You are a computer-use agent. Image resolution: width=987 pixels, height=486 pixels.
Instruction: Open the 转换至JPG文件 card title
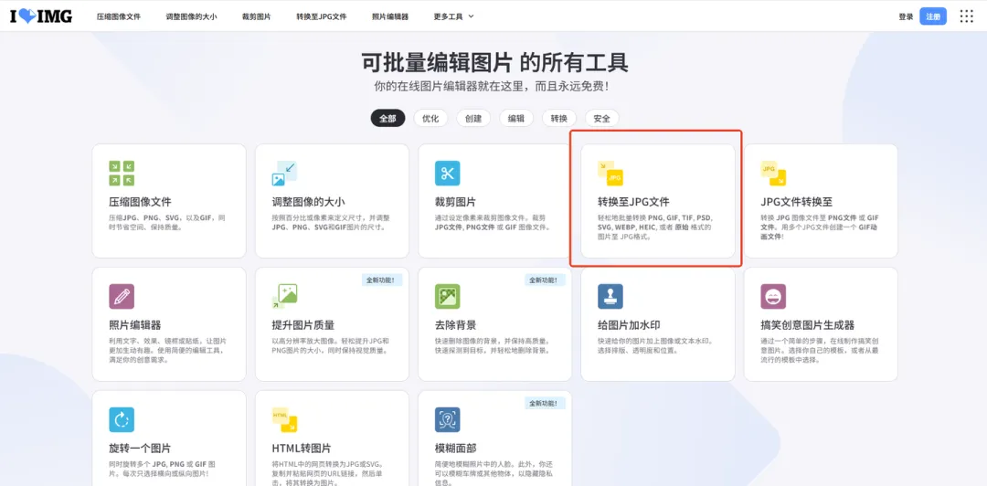[x=633, y=202]
